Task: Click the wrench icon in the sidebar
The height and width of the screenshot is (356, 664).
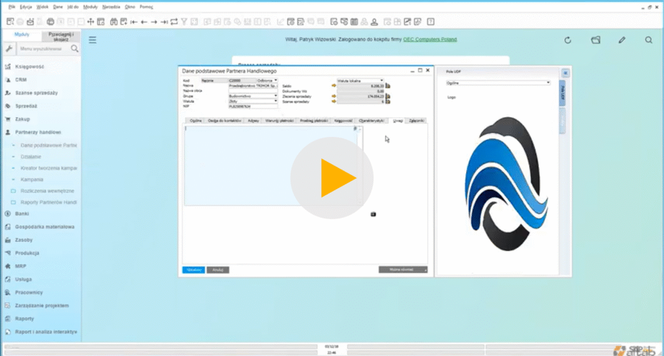Action: tap(9, 49)
